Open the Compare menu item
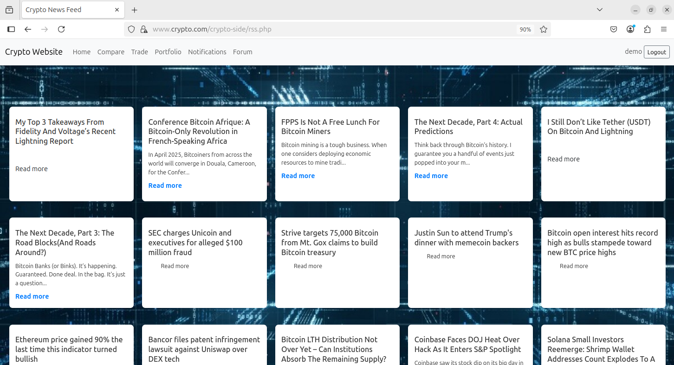 111,52
